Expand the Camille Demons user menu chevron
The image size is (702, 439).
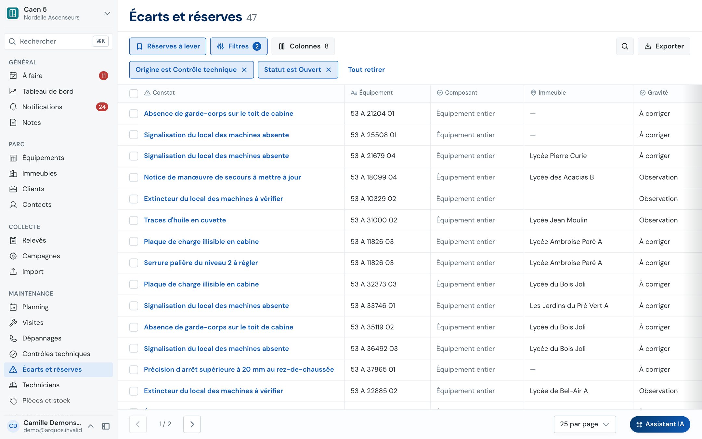click(x=91, y=426)
